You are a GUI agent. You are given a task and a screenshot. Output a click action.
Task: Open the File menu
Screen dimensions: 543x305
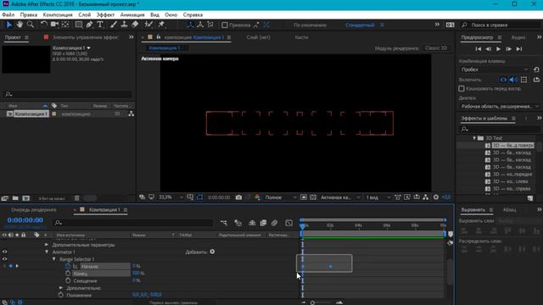(8, 15)
